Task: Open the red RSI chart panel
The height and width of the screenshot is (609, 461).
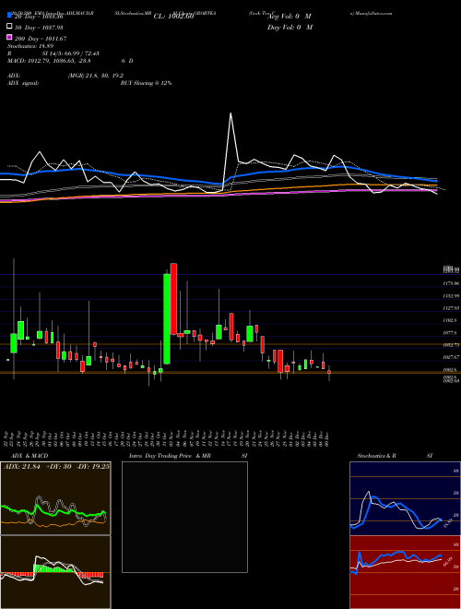Action: (x=405, y=572)
